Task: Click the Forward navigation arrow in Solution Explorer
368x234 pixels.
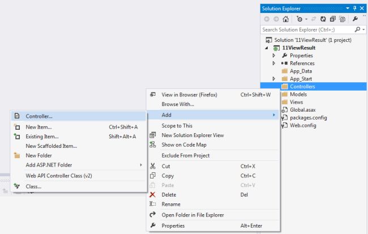Action: (x=276, y=19)
